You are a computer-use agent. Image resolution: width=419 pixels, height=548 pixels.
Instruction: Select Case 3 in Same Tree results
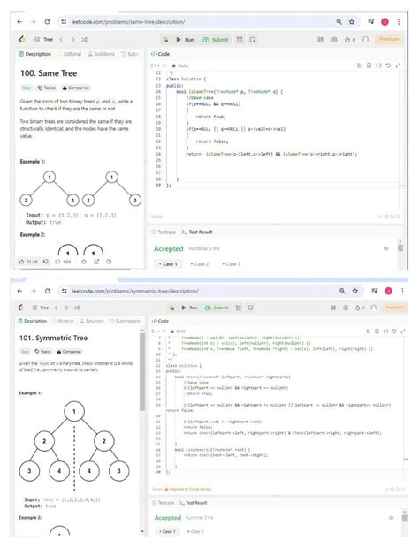tap(232, 264)
